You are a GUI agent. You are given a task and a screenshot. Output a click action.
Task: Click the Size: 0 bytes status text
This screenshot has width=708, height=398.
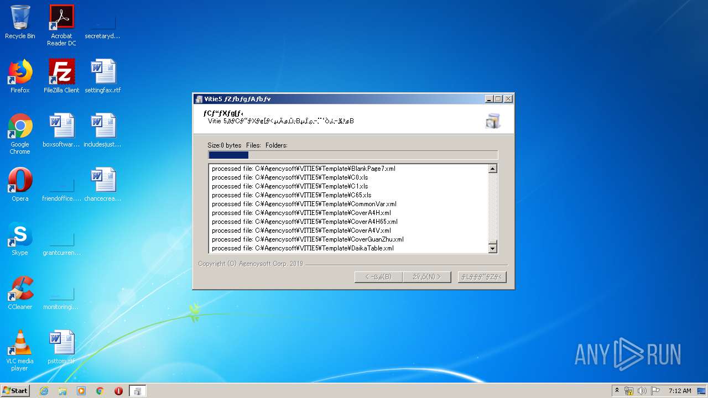coord(225,145)
